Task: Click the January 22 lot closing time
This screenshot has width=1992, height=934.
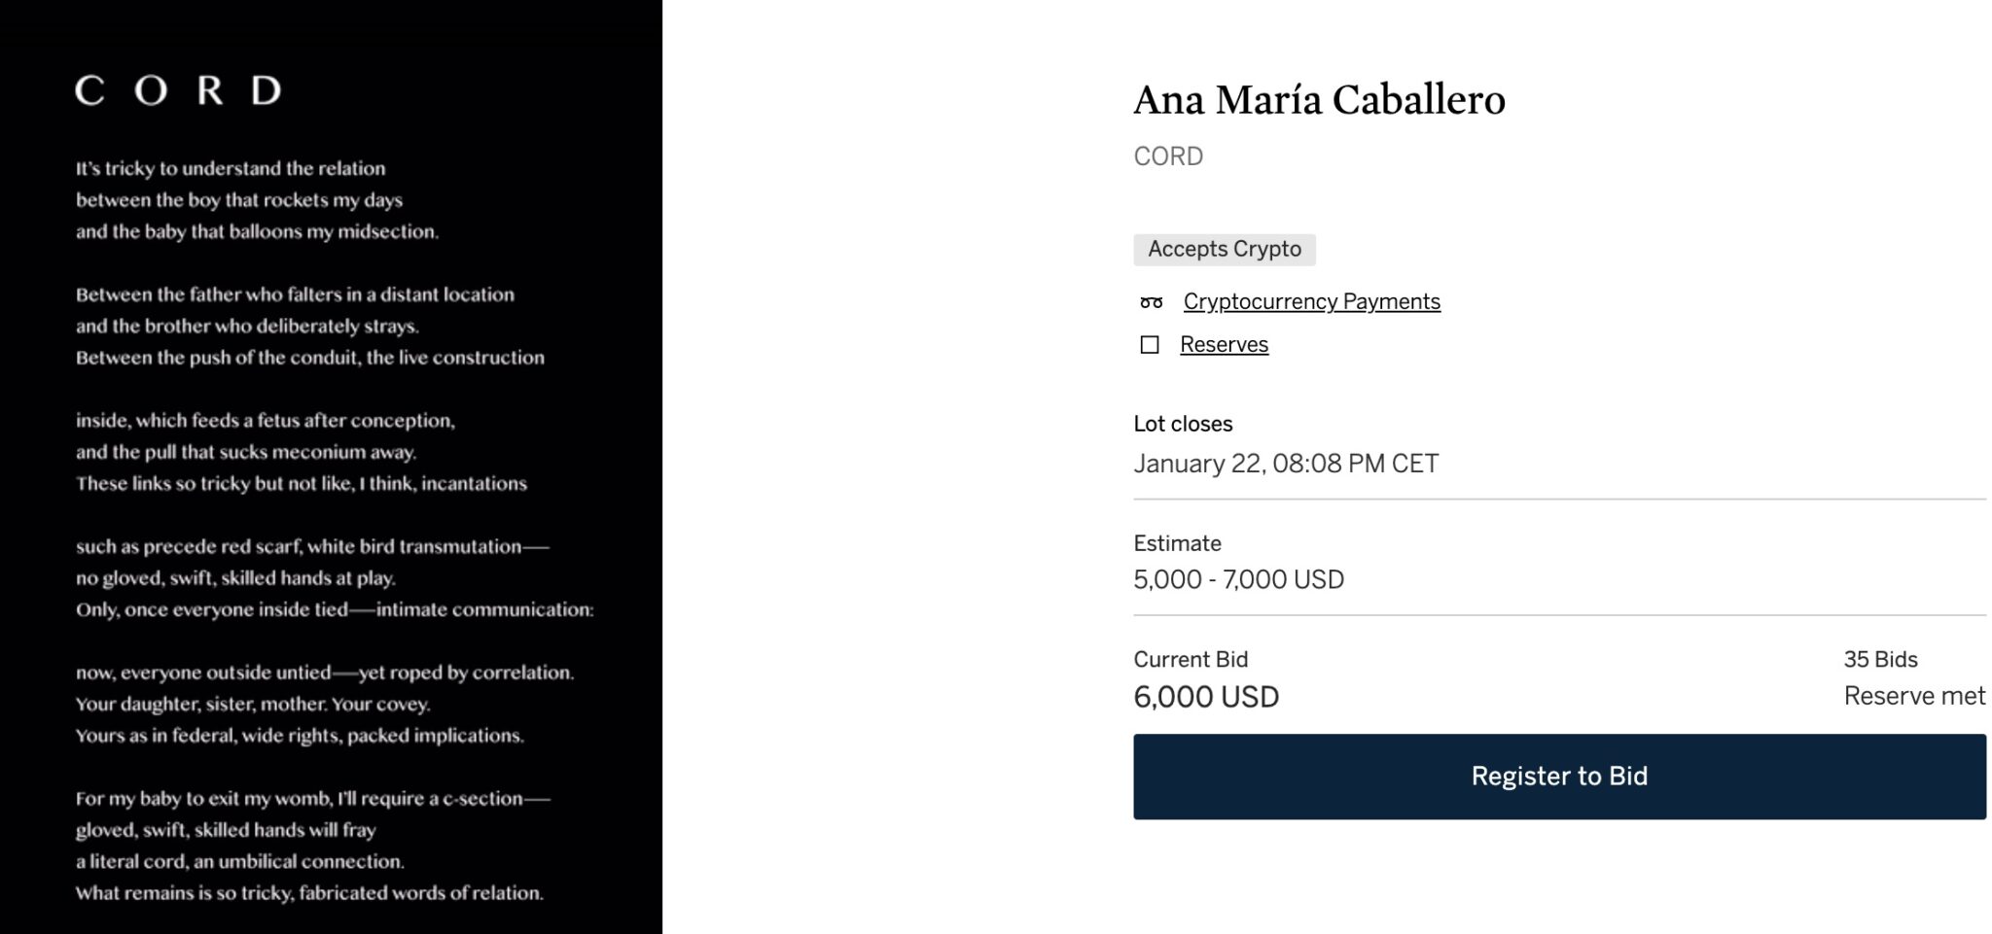Action: tap(1285, 464)
